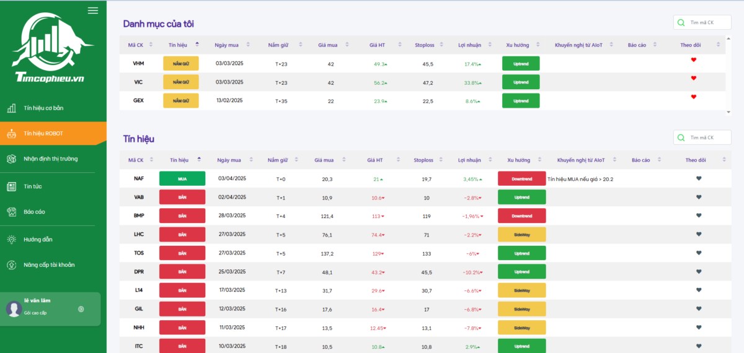Click Uptrend badge for VIC
Image resolution: width=744 pixels, height=353 pixels.
tap(521, 82)
